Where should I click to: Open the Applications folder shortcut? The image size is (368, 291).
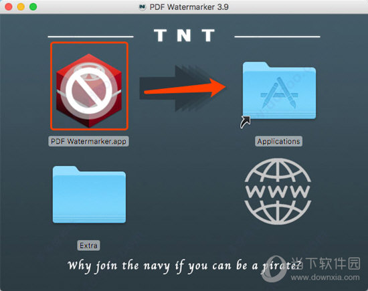pyautogui.click(x=279, y=90)
